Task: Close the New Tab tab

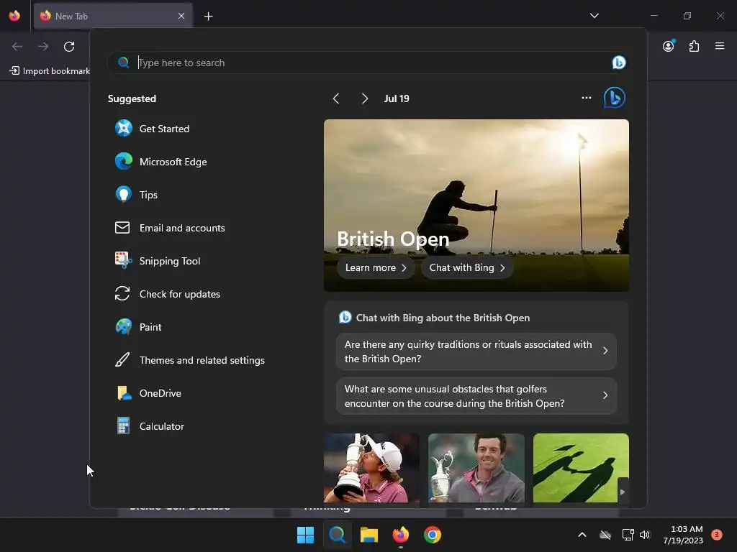Action: click(181, 16)
